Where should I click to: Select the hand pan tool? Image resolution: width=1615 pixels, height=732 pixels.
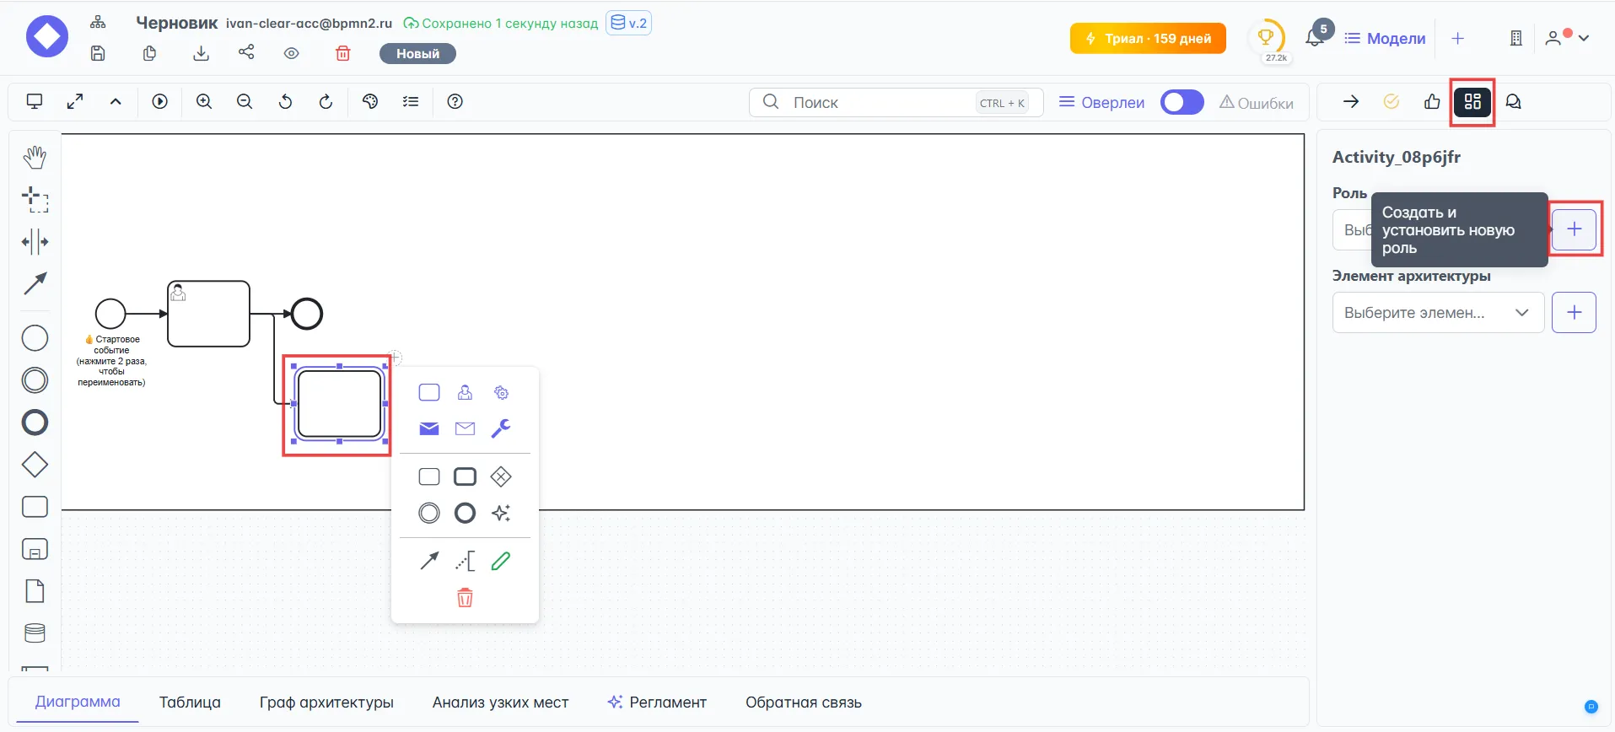tap(35, 157)
